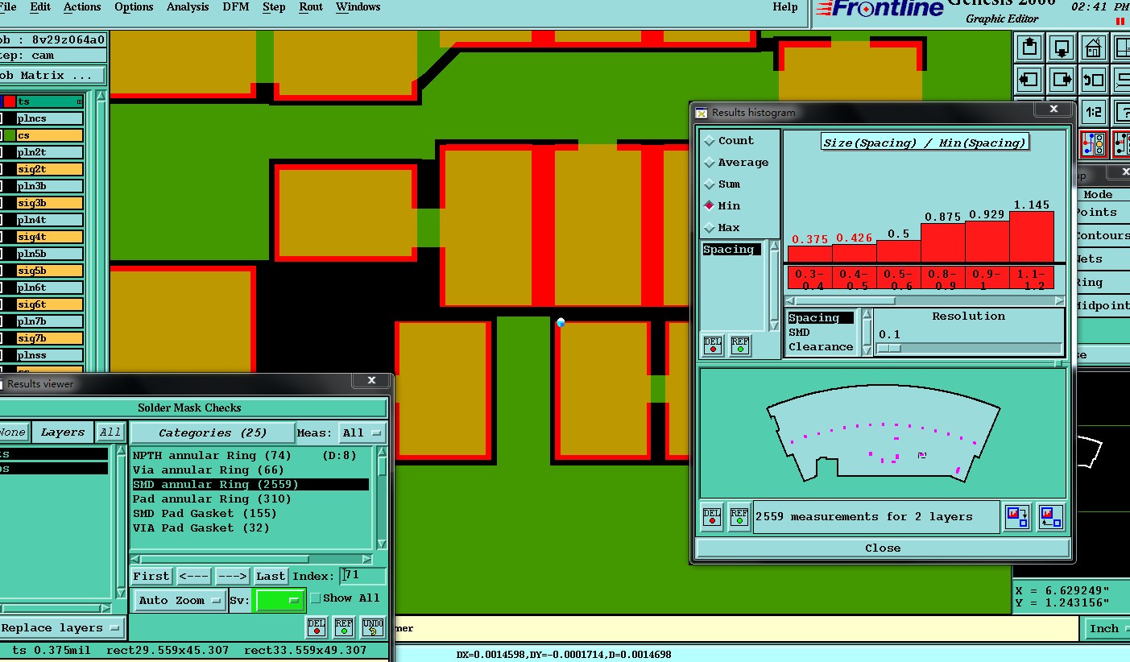Adjust the Resolution slider handle

click(x=888, y=348)
